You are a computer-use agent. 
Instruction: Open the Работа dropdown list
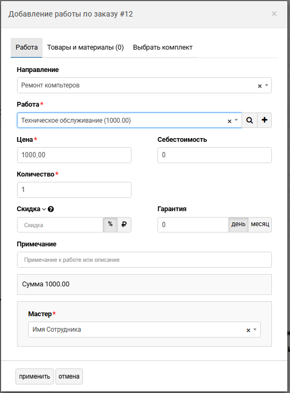236,121
